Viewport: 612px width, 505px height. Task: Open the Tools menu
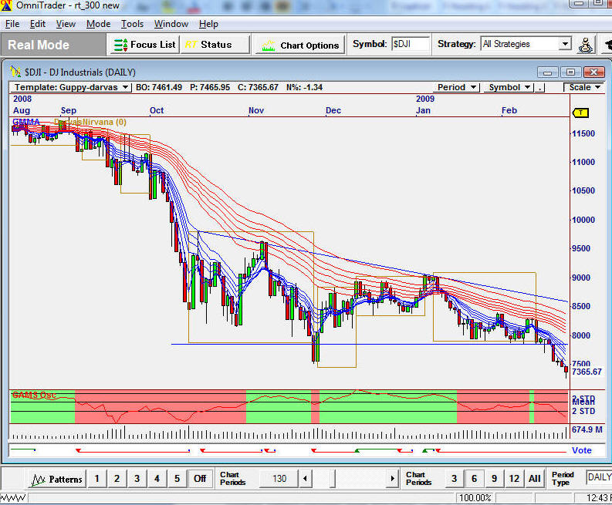(x=132, y=24)
